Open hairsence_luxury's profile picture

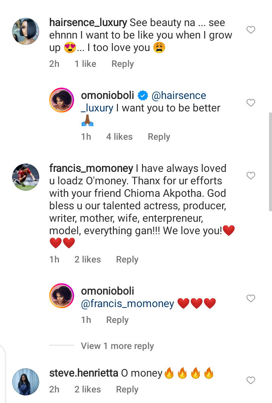pos(26,31)
